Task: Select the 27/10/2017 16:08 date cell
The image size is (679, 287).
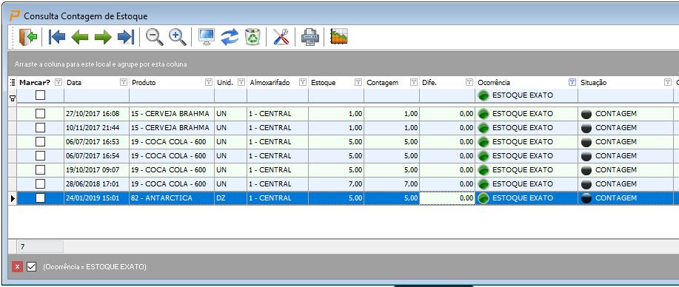Action: pos(96,114)
